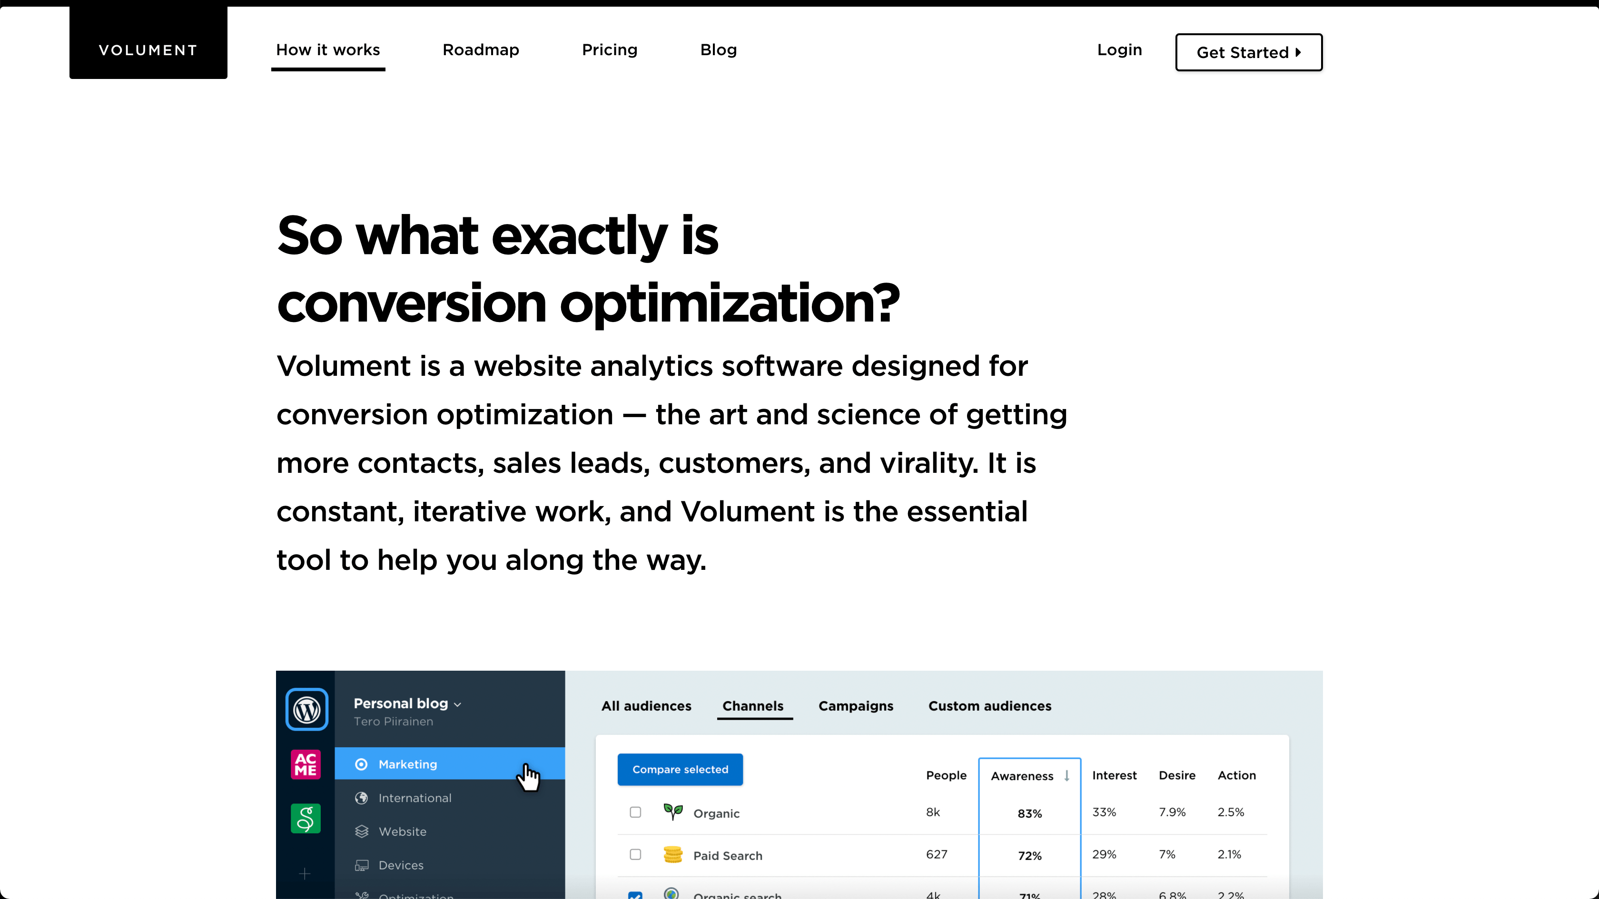The width and height of the screenshot is (1599, 899).
Task: Click the 2.1% Action value
Action: pos(1229,854)
